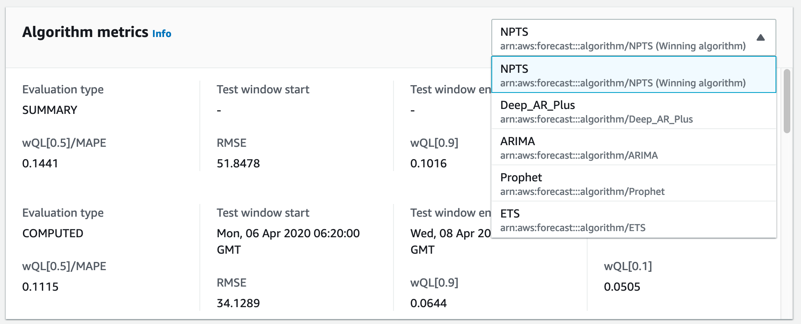
Task: Click wQL[0.1] value 0.0505
Action: click(x=622, y=287)
